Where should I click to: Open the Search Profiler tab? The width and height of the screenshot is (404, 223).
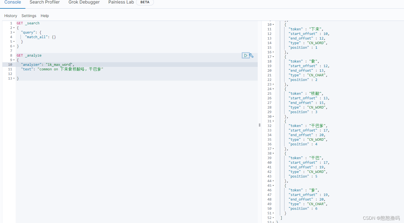click(45, 2)
